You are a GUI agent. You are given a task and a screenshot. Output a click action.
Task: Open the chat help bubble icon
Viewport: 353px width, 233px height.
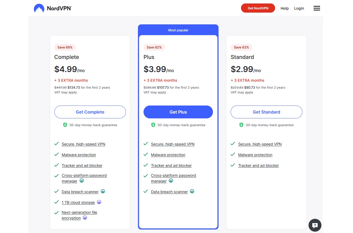coord(315,225)
